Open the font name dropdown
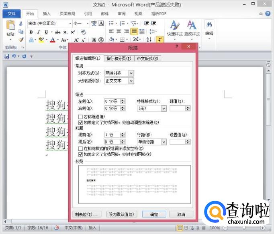This screenshot has width=274, height=234. point(70,24)
